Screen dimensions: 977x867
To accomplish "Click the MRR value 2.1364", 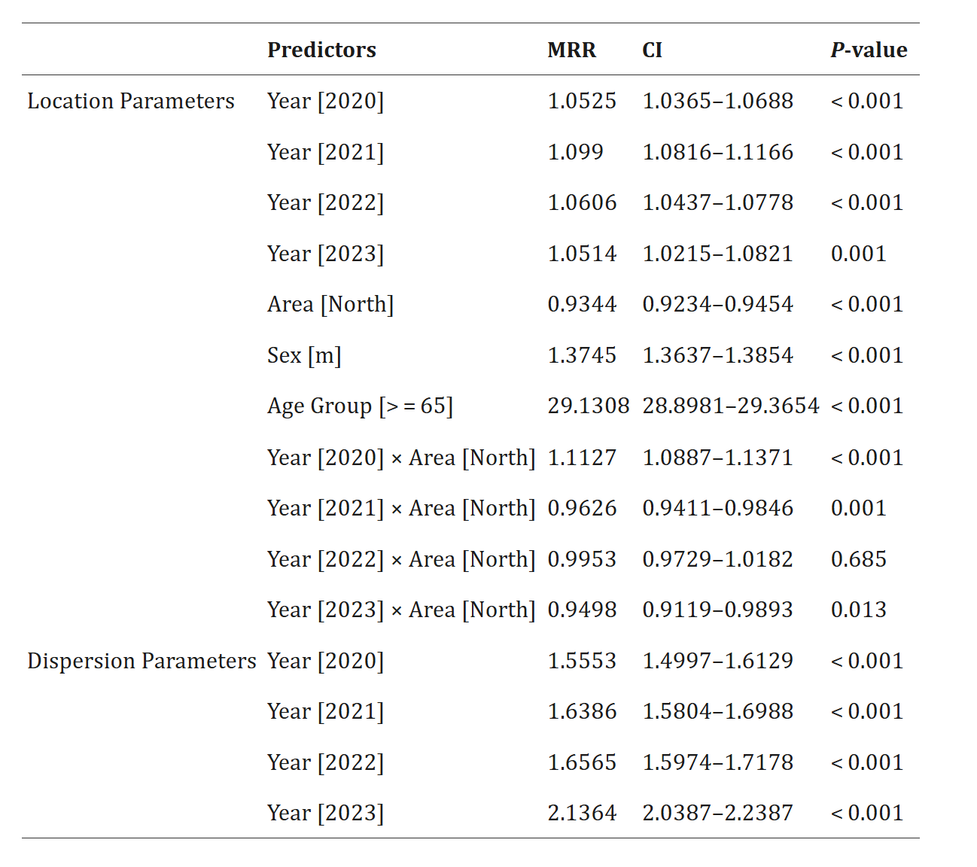I will coord(582,813).
